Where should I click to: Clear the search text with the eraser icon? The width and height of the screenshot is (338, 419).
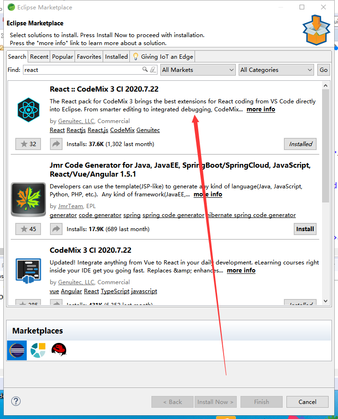pyautogui.click(x=153, y=70)
